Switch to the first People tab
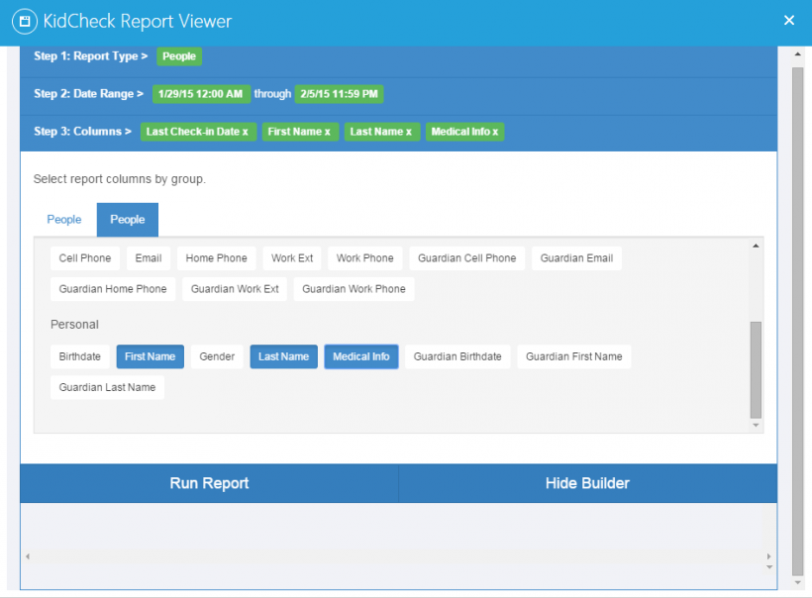The width and height of the screenshot is (812, 598). click(x=63, y=219)
